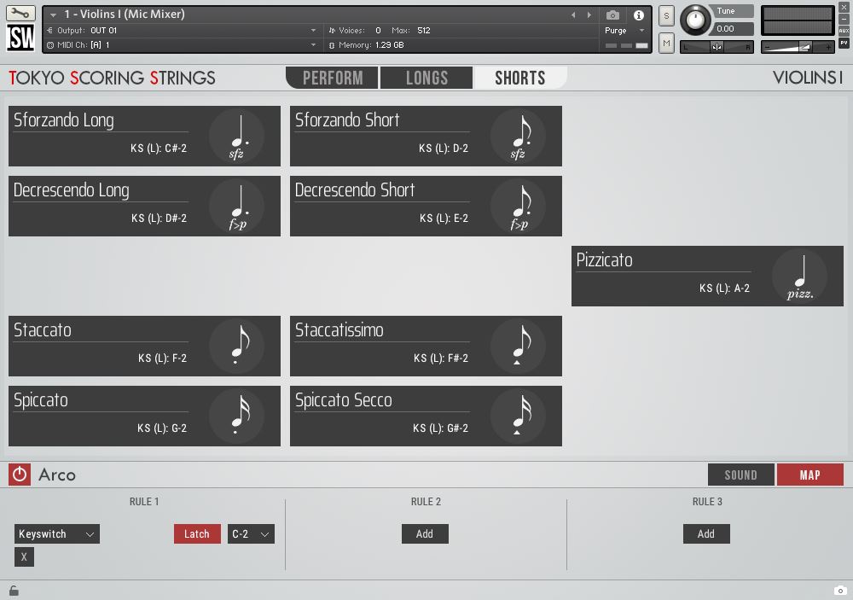Click the Spiccato note icon

click(x=236, y=416)
